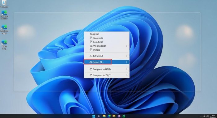Launch File Explorer from the taskbar
Viewport: 217px width, 118px height.
point(104,116)
